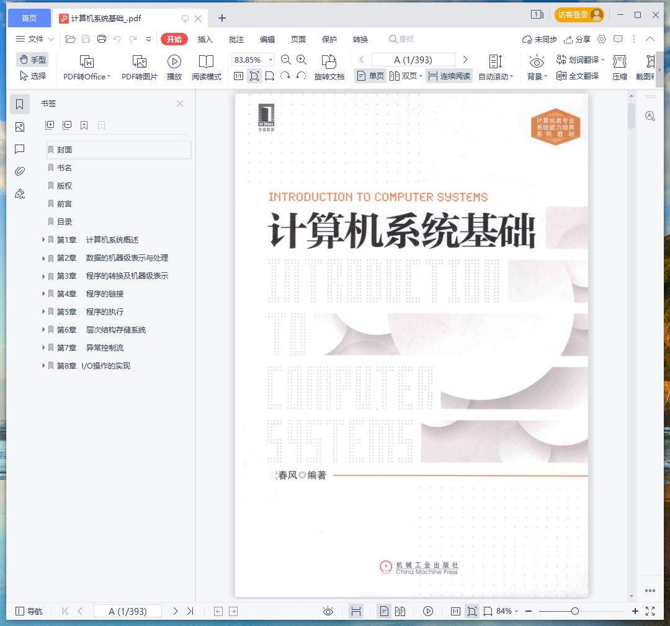Rotate page clockwise in toolbar
Viewport: 670px width, 626px height.
285,76
